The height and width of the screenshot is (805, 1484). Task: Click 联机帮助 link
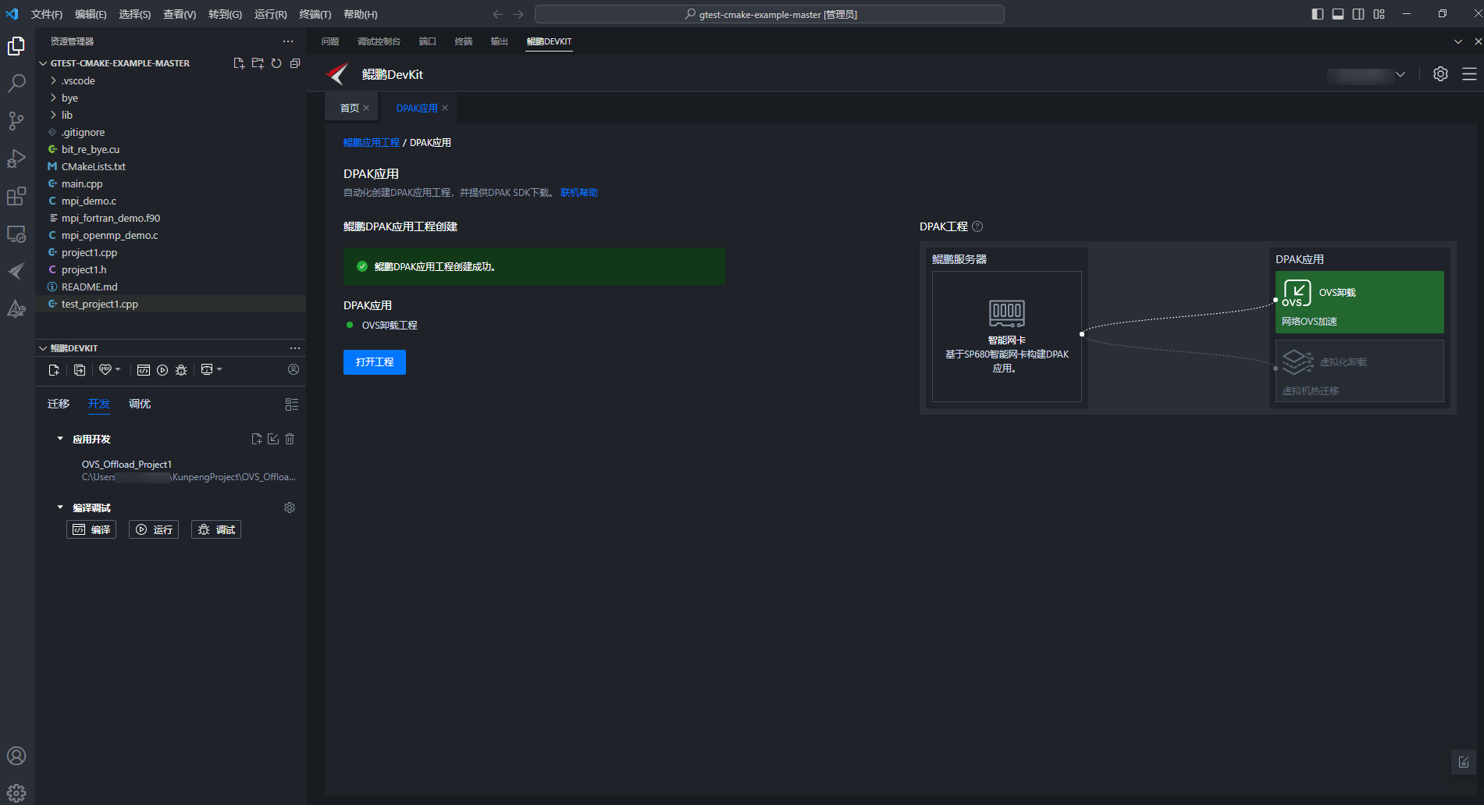579,193
